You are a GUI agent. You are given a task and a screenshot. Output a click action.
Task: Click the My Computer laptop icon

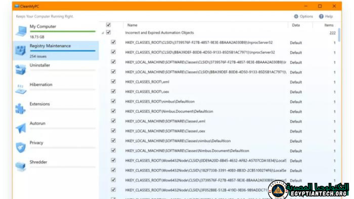[x=21, y=31]
